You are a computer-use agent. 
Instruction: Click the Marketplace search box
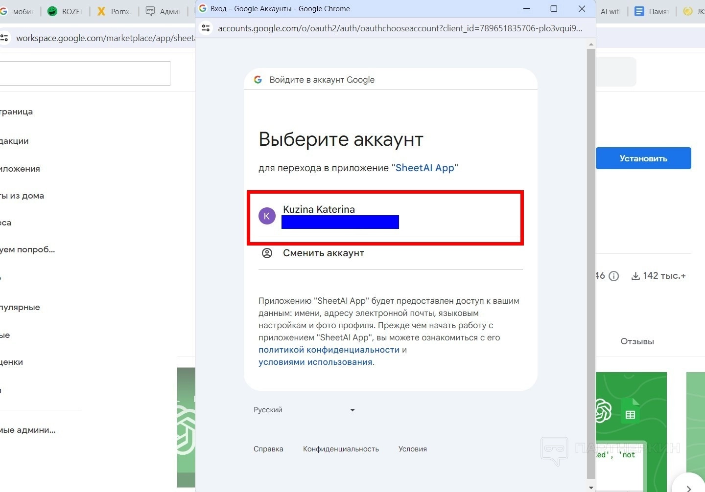click(x=85, y=73)
